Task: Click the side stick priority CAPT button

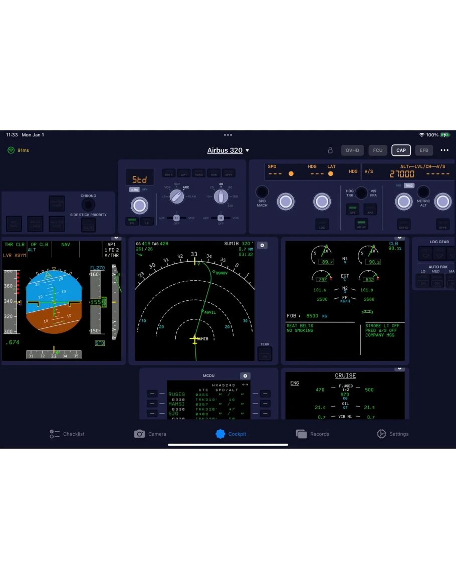Action: (88, 225)
